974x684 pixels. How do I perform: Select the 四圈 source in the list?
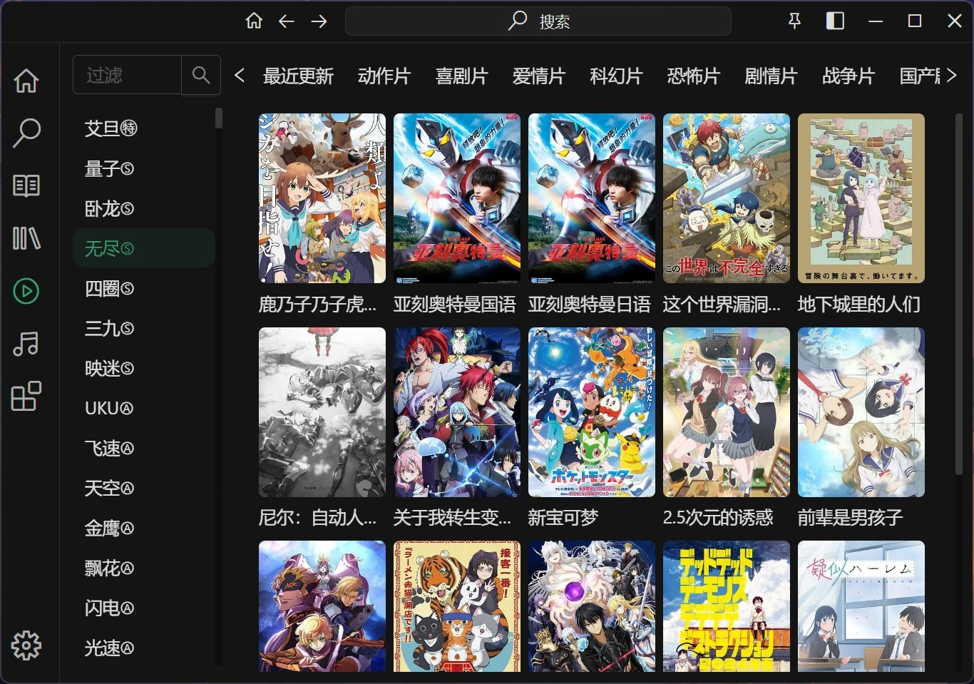click(143, 288)
